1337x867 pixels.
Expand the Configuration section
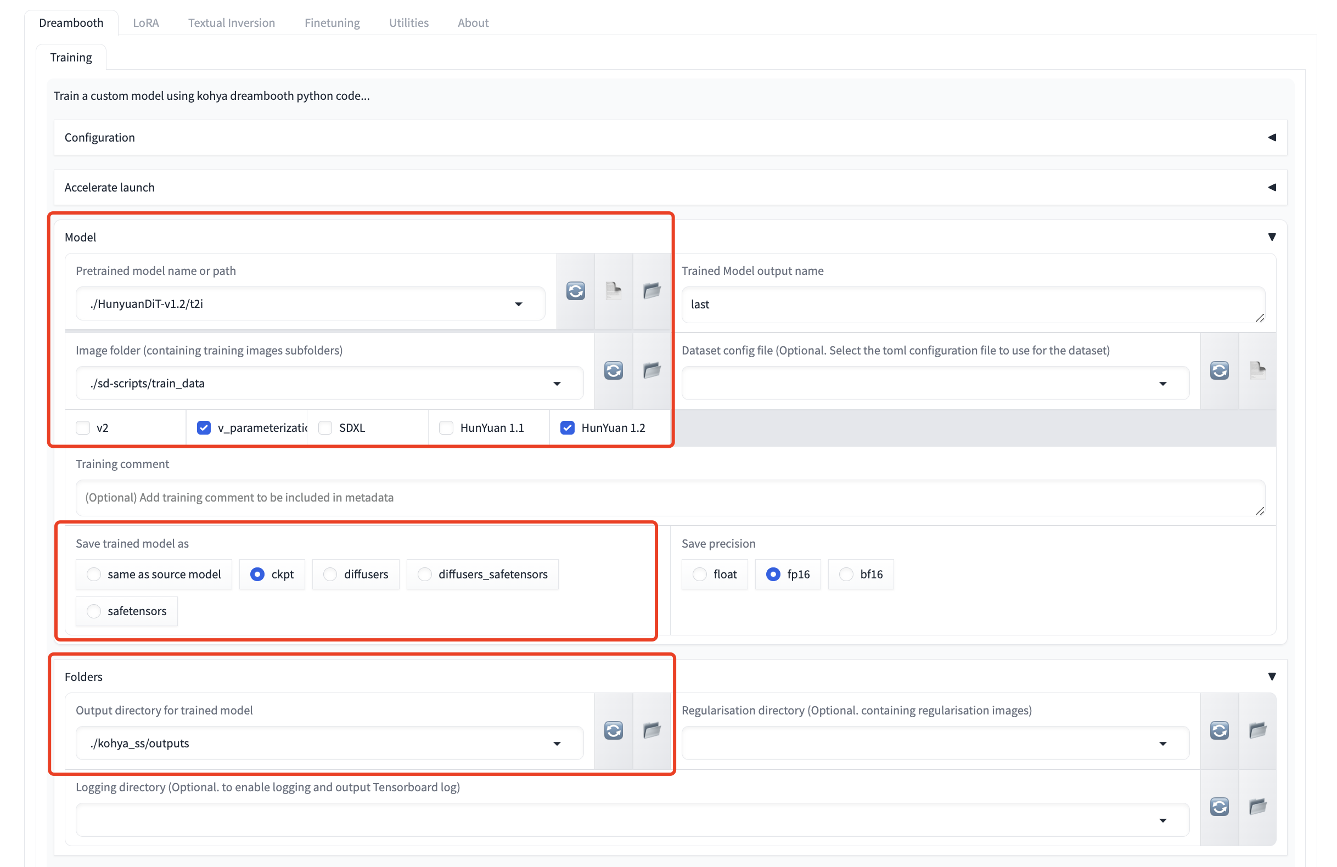click(1271, 138)
